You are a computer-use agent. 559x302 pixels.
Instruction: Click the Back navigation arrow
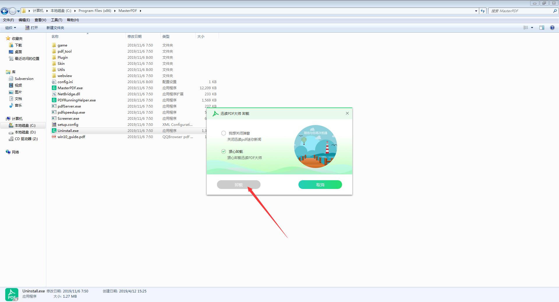coord(4,11)
